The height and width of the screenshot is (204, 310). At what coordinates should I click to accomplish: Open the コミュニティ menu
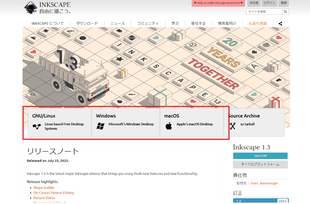click(148, 24)
